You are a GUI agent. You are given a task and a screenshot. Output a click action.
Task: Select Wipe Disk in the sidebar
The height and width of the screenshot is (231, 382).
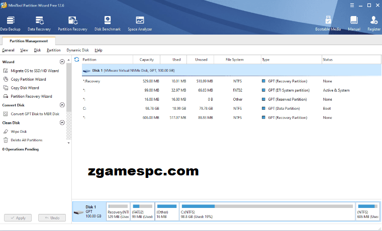pos(15,131)
